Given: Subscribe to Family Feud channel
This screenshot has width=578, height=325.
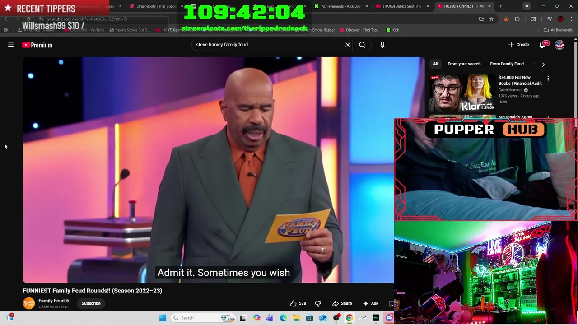Looking at the screenshot, I should click(91, 303).
